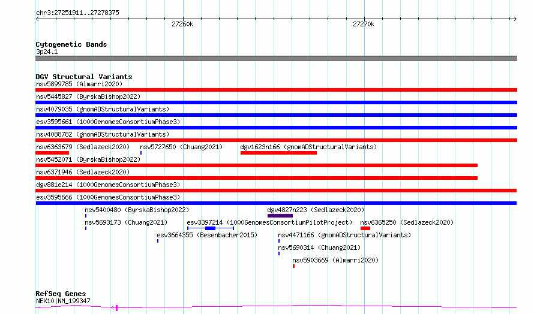This screenshot has width=534, height=314.
Task: Click the red bar under dgv881e214
Action: click(276, 191)
